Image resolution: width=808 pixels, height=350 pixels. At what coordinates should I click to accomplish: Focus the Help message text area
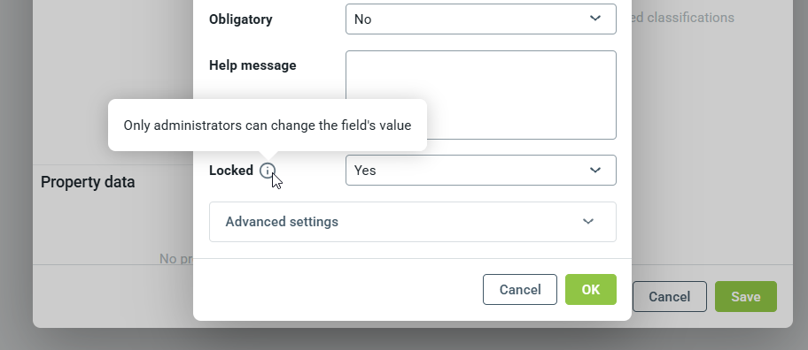tap(481, 95)
